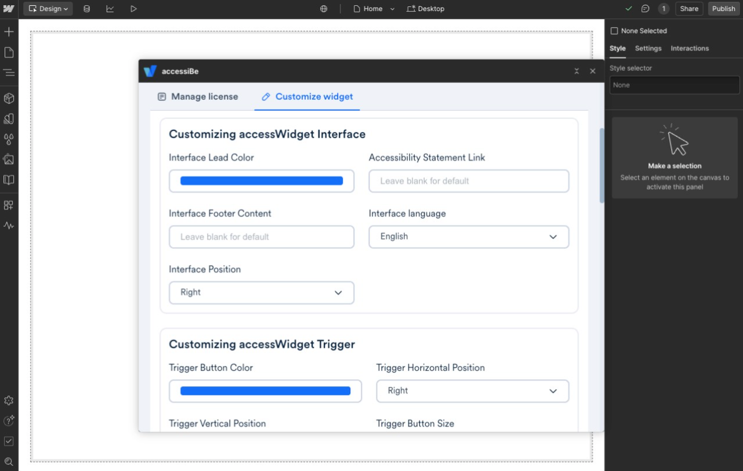The width and height of the screenshot is (743, 471).
Task: Open the Navigator panel
Action: tap(9, 72)
